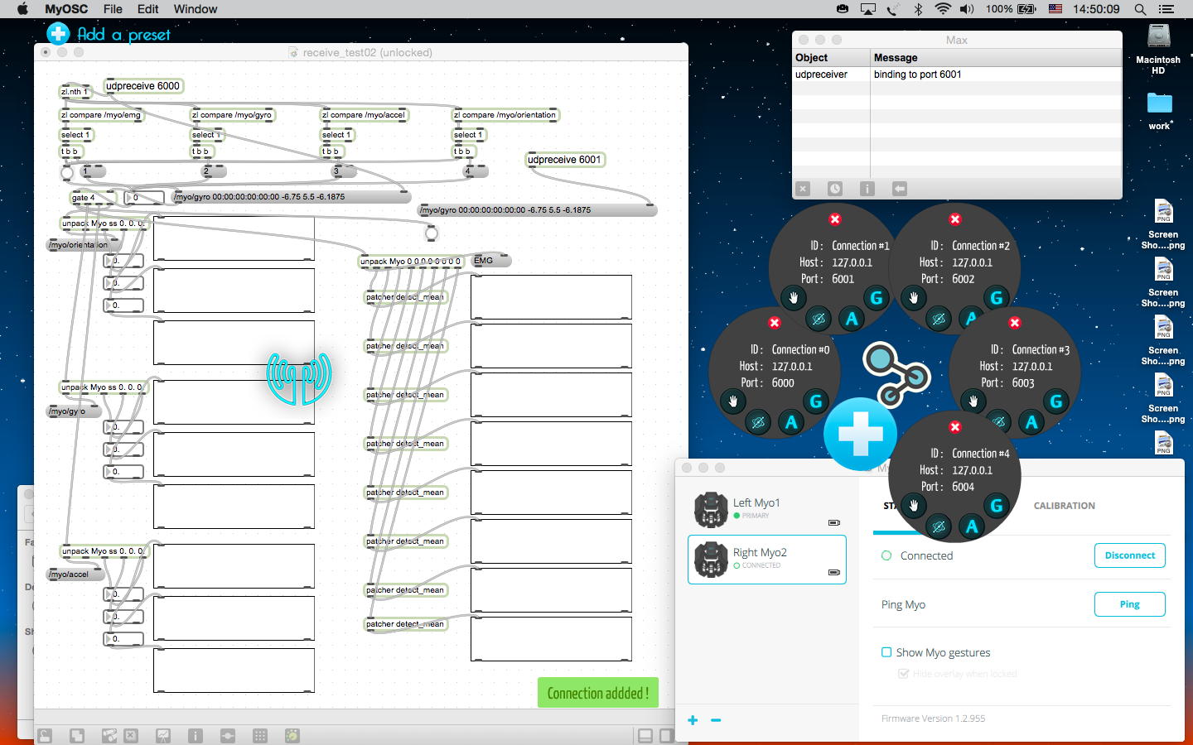Viewport: 1193px width, 745px height.
Task: Open Spotlight search in menu bar
Action: 1140,9
